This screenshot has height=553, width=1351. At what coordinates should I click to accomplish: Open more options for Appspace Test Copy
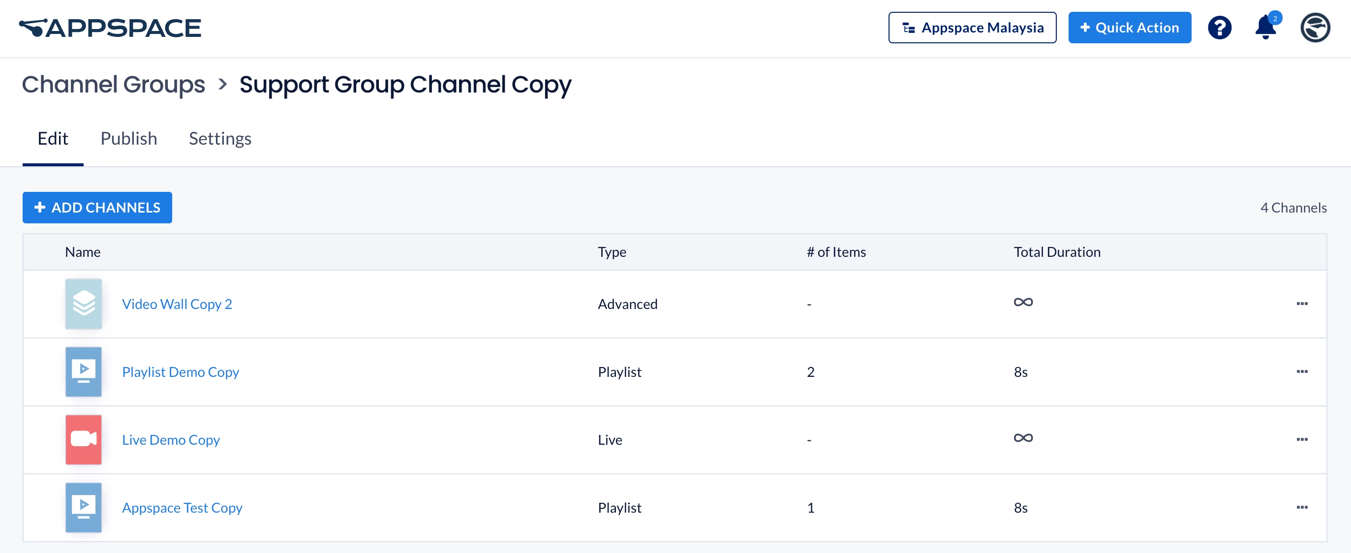pos(1302,507)
